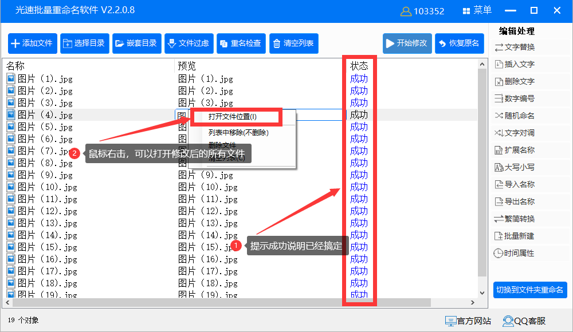Minimize the 光速批量重命名软件 window
The width and height of the screenshot is (573, 332).
pyautogui.click(x=511, y=11)
